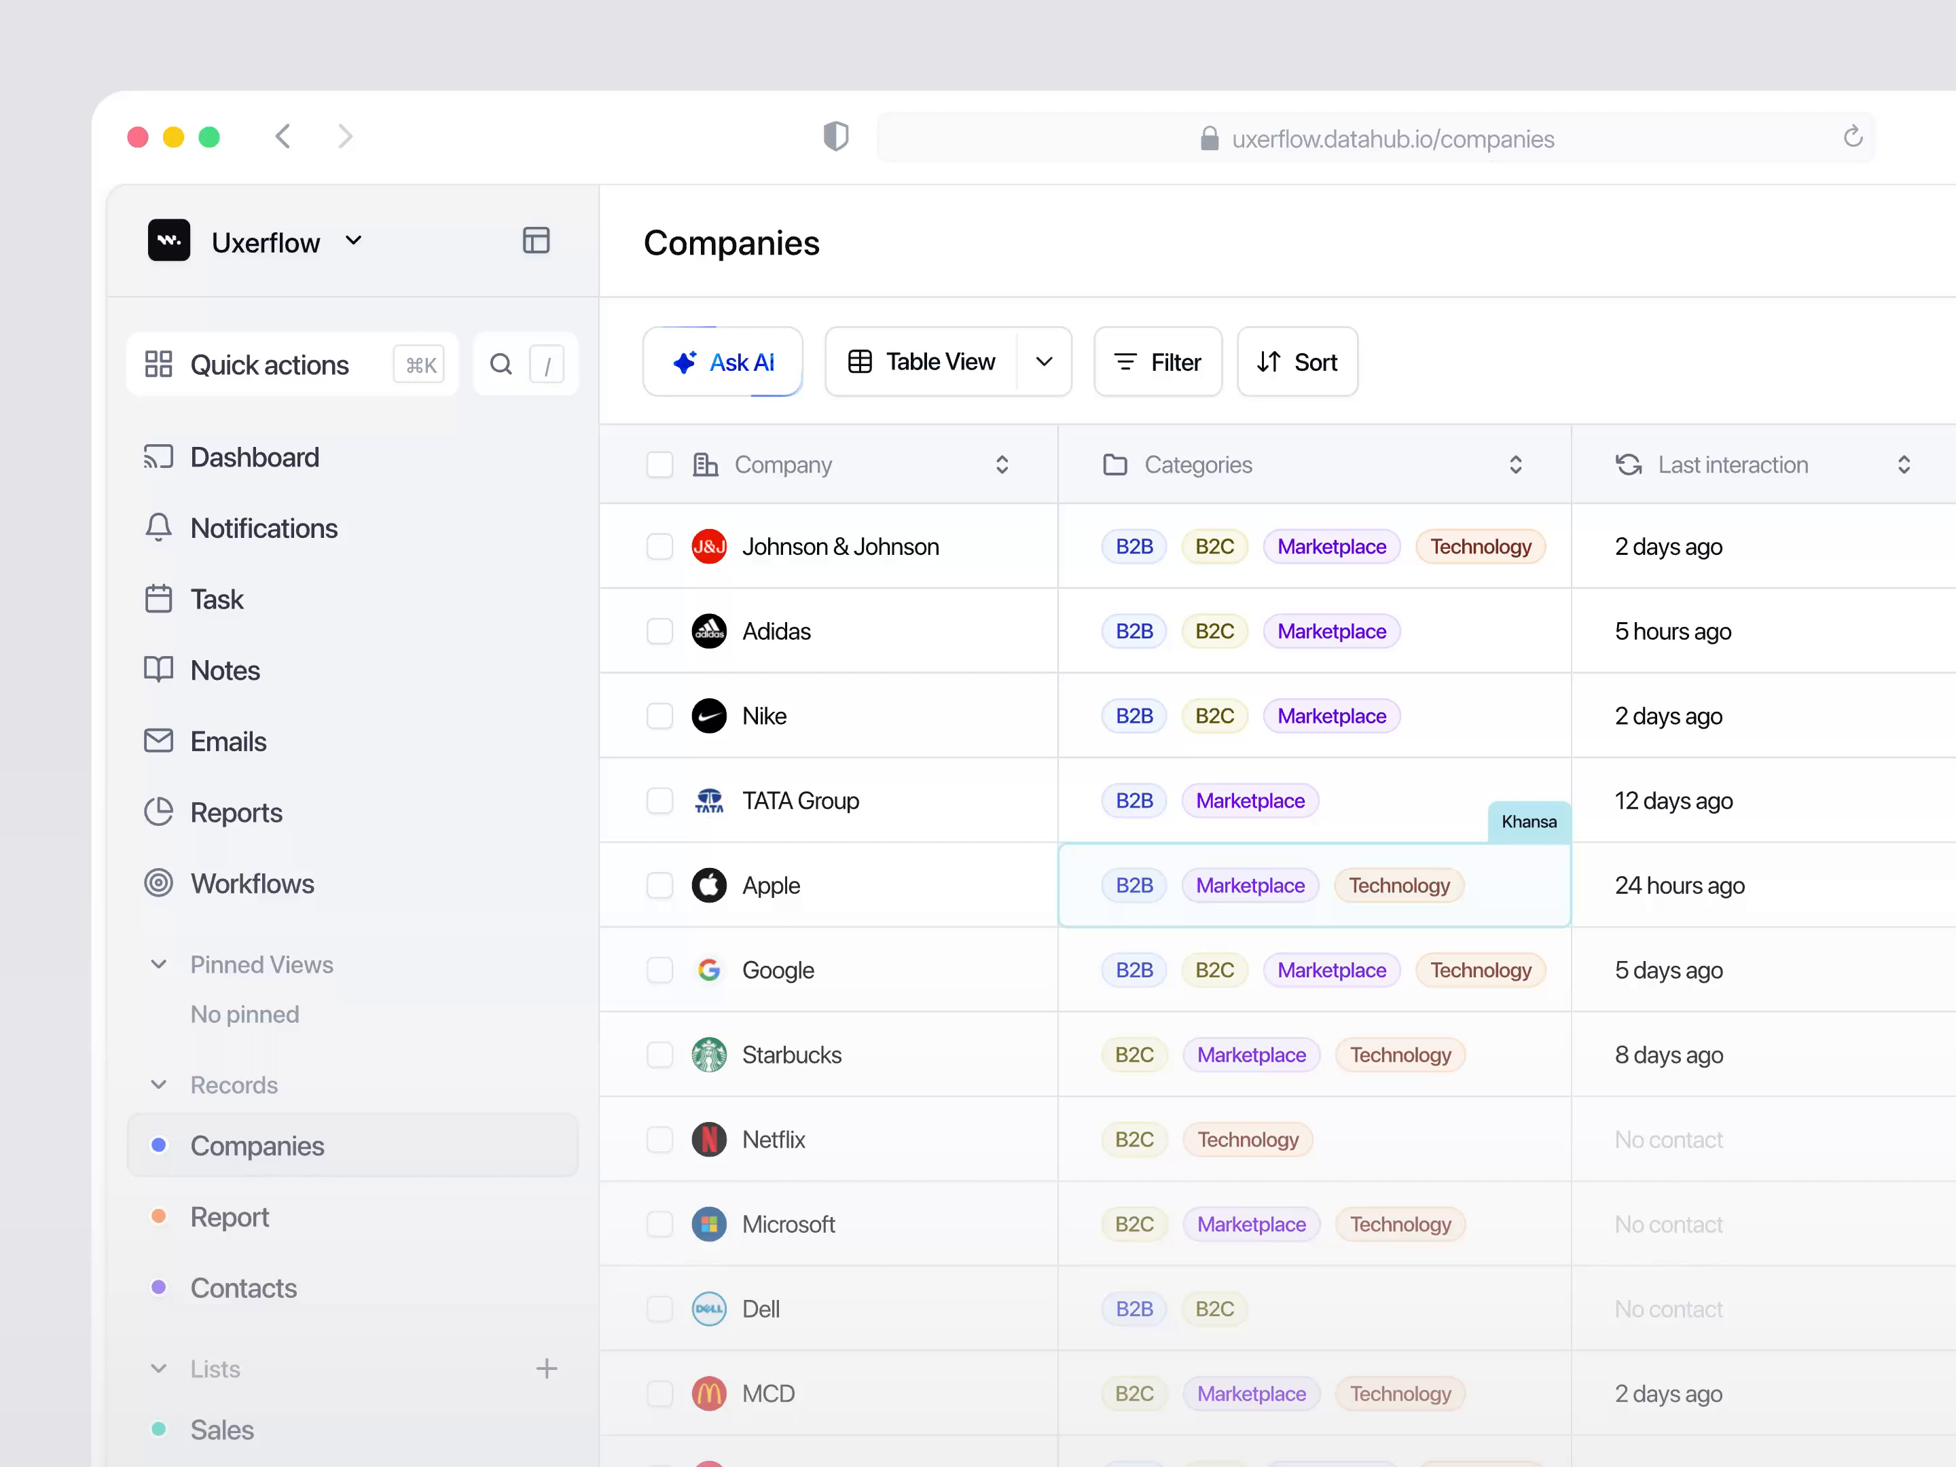Click the Quick actions grid icon

pyautogui.click(x=158, y=364)
